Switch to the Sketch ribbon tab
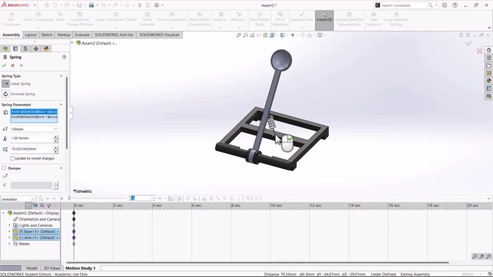This screenshot has width=493, height=277. pyautogui.click(x=47, y=35)
